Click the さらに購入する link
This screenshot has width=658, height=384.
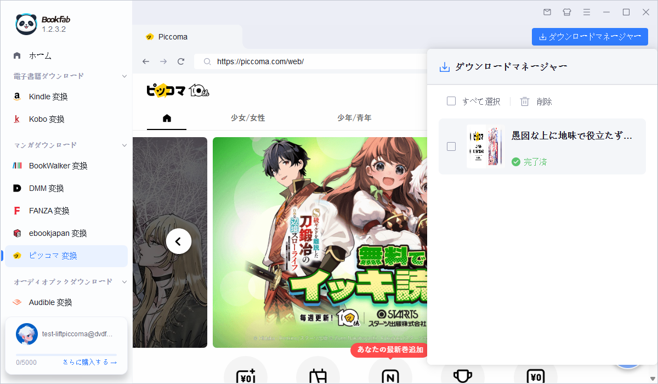[x=90, y=363]
